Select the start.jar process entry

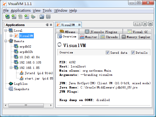point(39,78)
